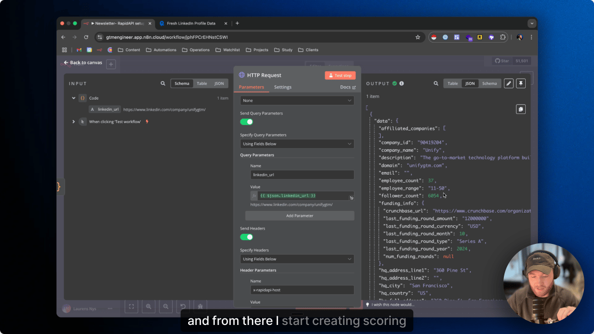Open the Study bookmarks folder
The width and height of the screenshot is (594, 334).
pos(283,50)
